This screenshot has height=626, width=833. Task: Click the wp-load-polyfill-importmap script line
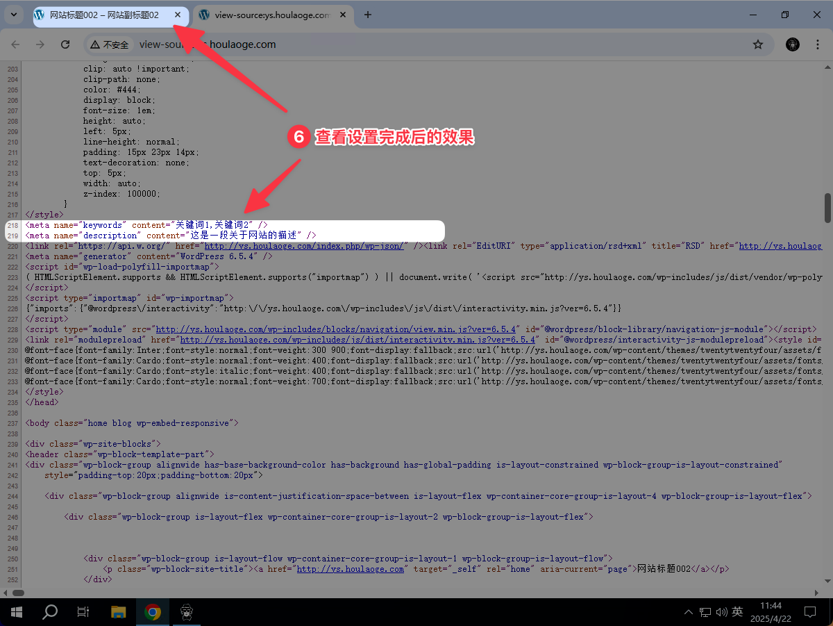(x=122, y=267)
